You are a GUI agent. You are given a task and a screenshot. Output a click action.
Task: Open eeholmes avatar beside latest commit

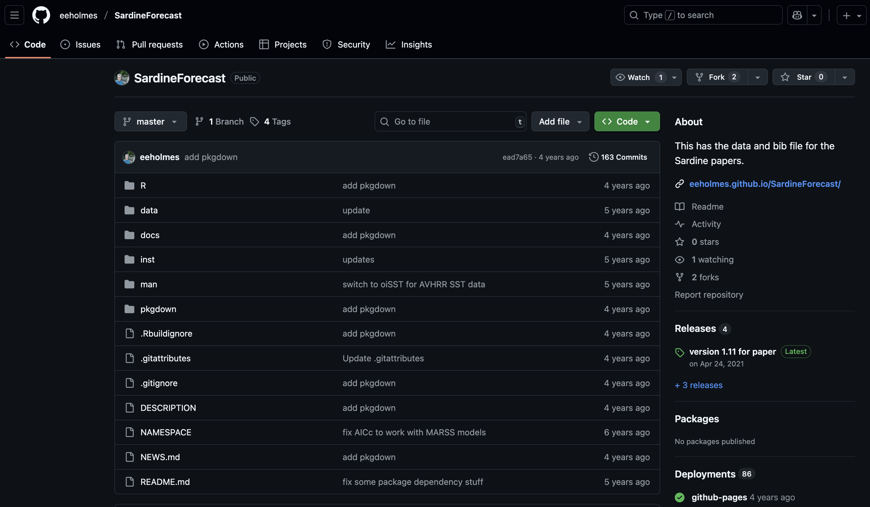(129, 157)
